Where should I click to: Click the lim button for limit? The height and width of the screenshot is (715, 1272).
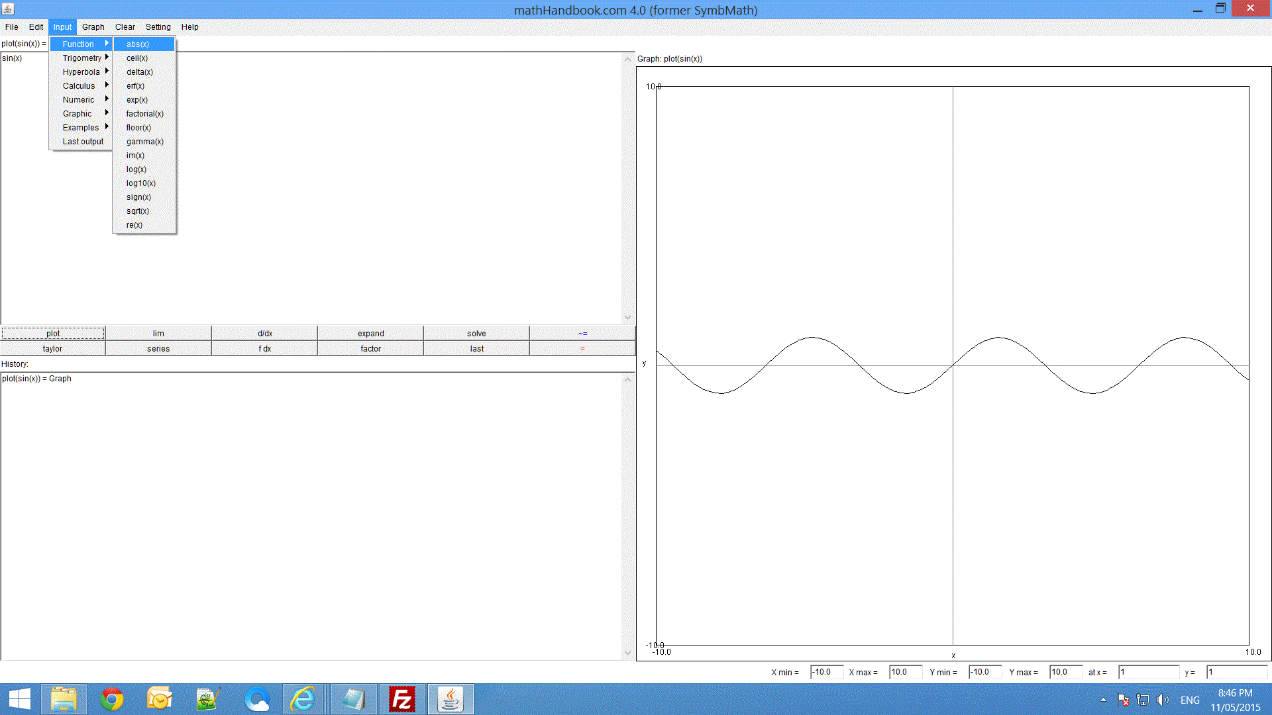[158, 332]
